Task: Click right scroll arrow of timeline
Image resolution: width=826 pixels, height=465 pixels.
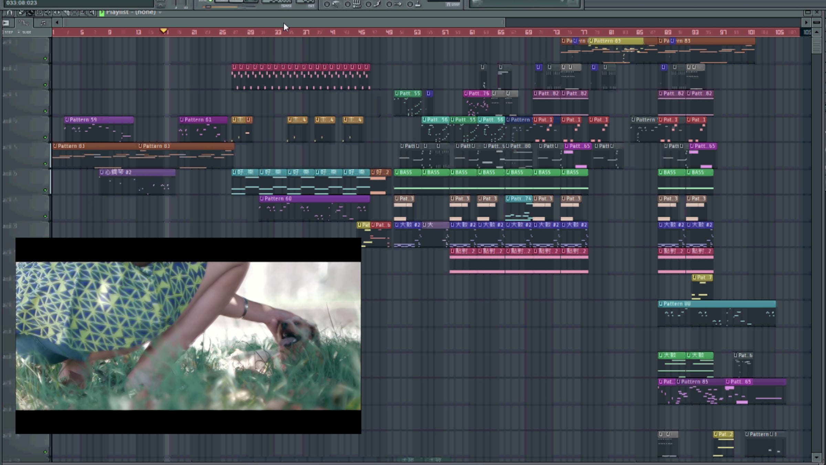Action: click(x=806, y=23)
